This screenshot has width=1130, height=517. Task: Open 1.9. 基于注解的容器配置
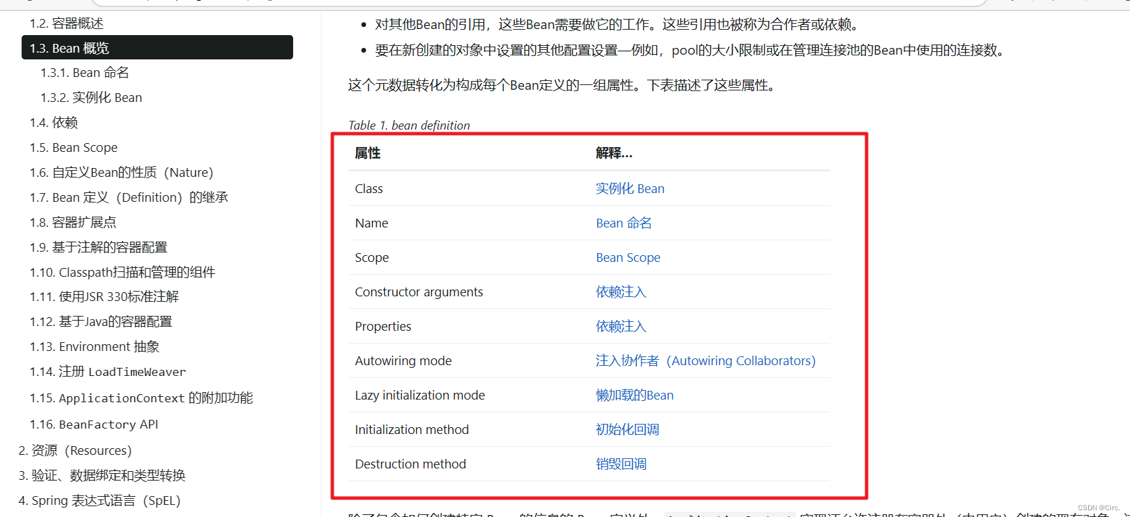99,248
